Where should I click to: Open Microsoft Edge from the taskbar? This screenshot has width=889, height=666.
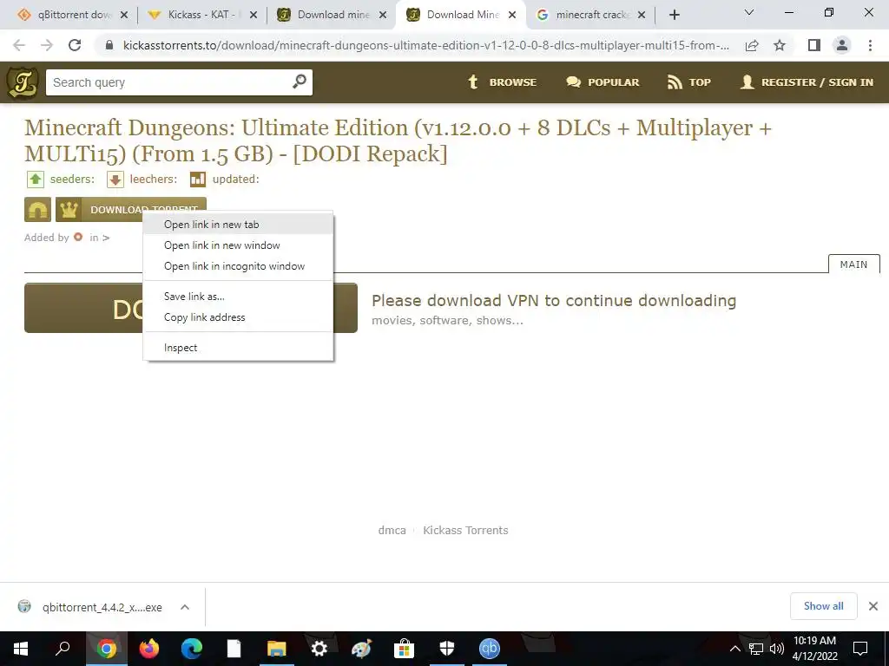[192, 649]
